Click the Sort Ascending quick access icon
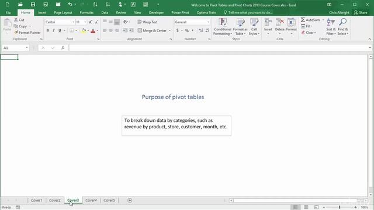Image resolution: width=374 pixels, height=210 pixels. 95,4
